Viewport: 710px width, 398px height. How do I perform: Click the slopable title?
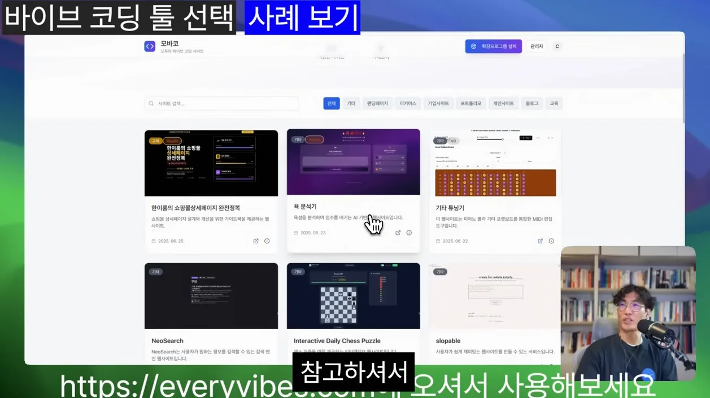tap(448, 341)
